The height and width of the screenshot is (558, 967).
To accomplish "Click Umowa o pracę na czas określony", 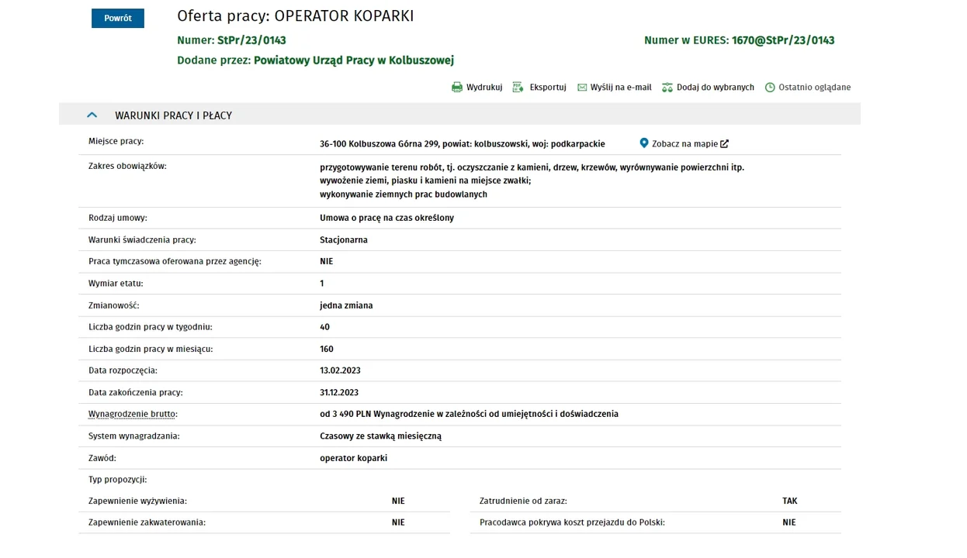I will coord(386,218).
